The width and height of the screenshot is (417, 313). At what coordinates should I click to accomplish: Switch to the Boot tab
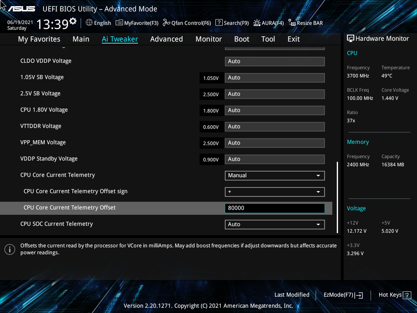[x=241, y=39]
